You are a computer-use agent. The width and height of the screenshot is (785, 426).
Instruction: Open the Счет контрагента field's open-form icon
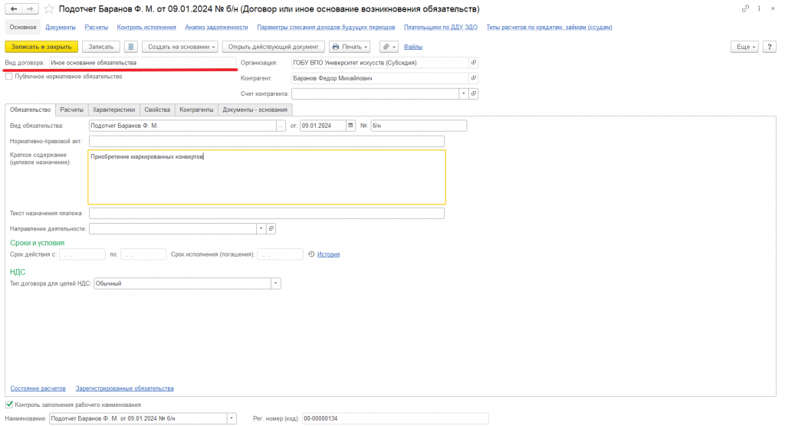(x=474, y=93)
